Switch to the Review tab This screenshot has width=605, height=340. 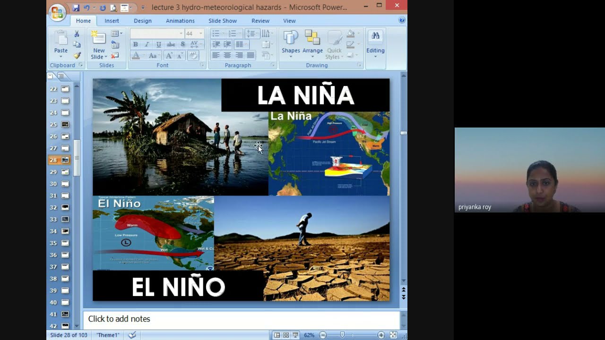tap(260, 21)
